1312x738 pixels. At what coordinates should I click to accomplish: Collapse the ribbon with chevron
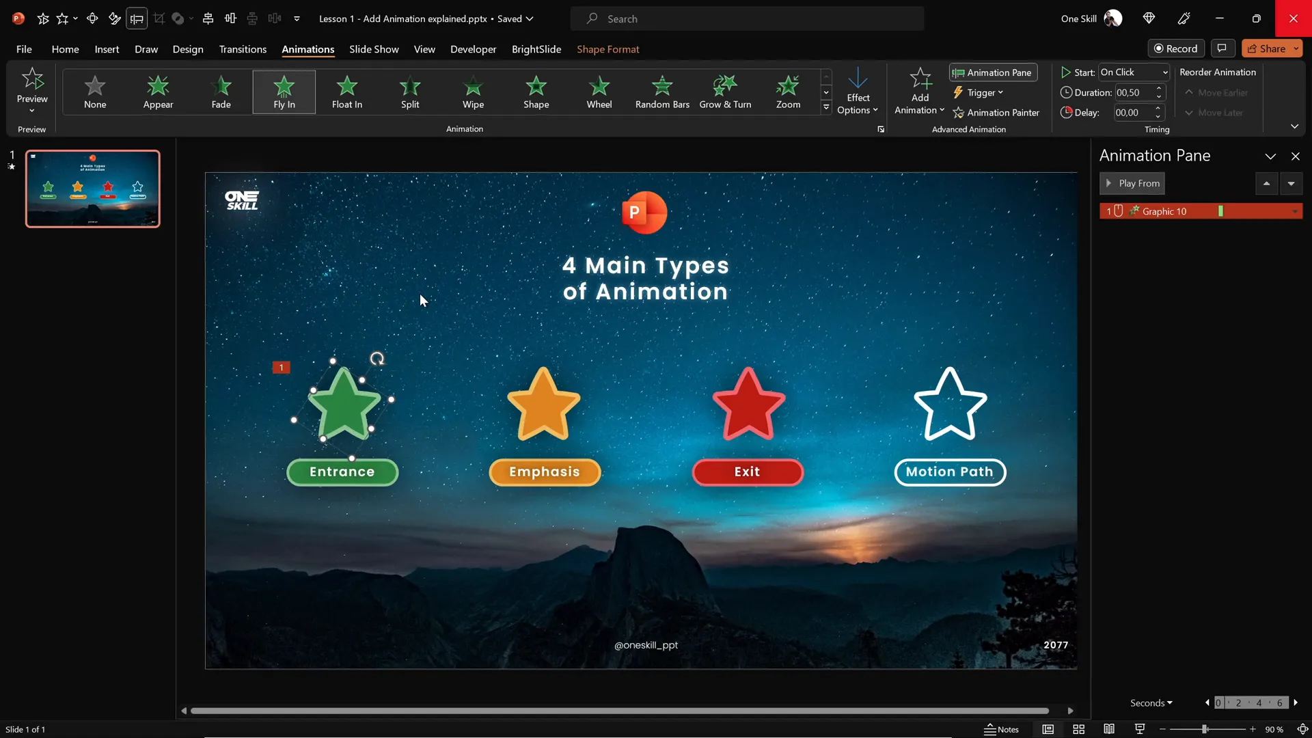pyautogui.click(x=1294, y=126)
